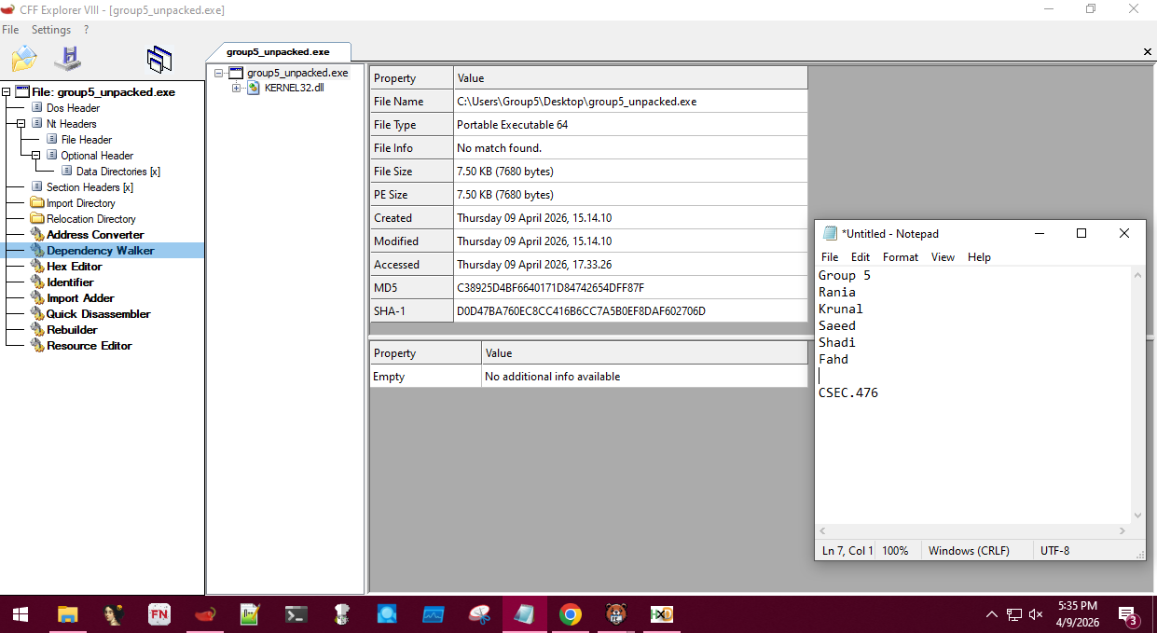The height and width of the screenshot is (633, 1157).
Task: Open the ? help menu
Action: pyautogui.click(x=86, y=30)
